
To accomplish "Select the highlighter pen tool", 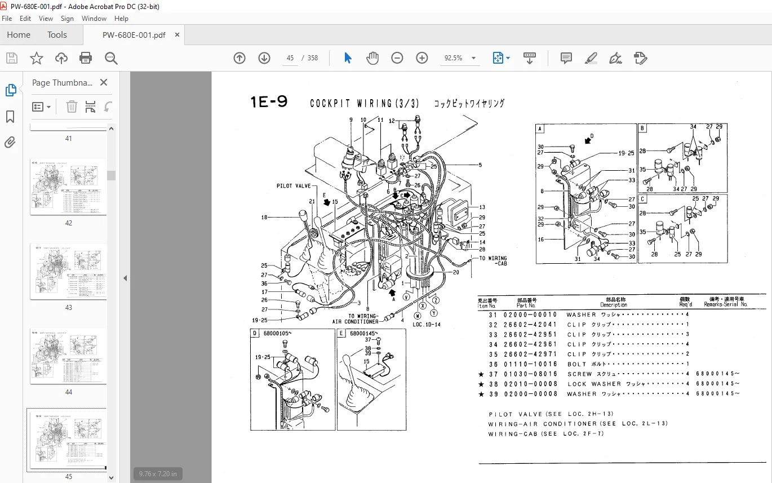I will [591, 58].
